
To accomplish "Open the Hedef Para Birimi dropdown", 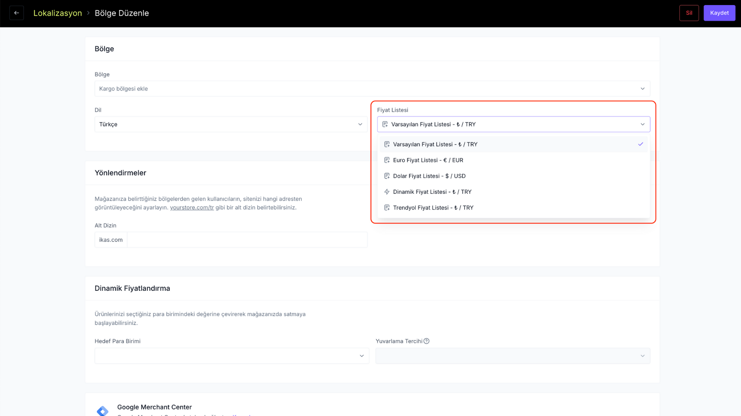I will pyautogui.click(x=232, y=356).
